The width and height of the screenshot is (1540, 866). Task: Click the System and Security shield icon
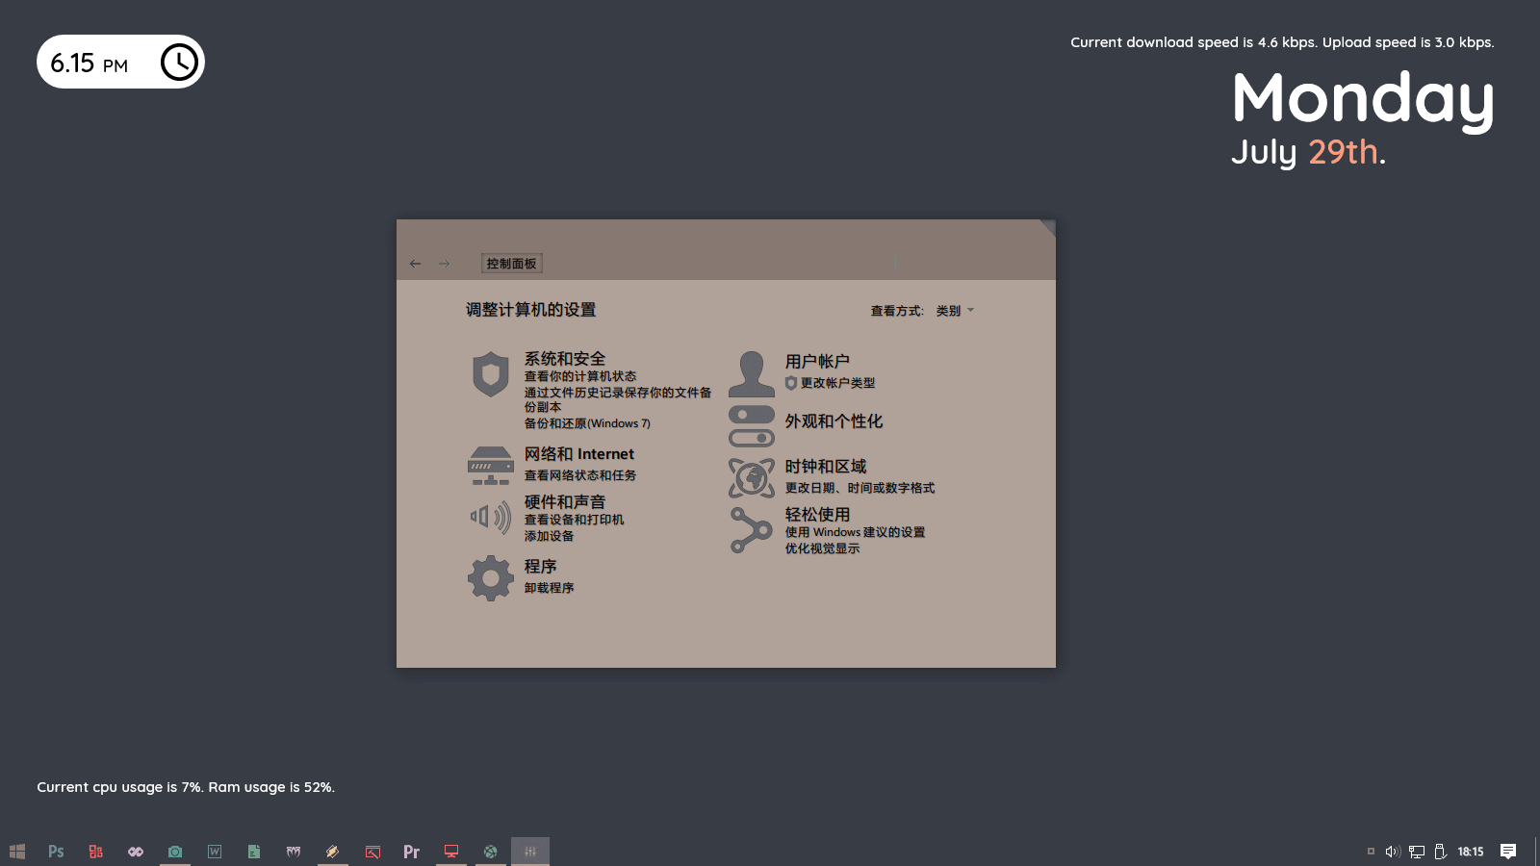pos(490,374)
